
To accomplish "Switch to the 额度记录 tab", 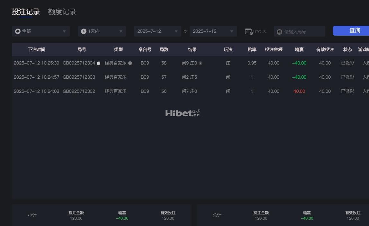I will click(x=62, y=12).
